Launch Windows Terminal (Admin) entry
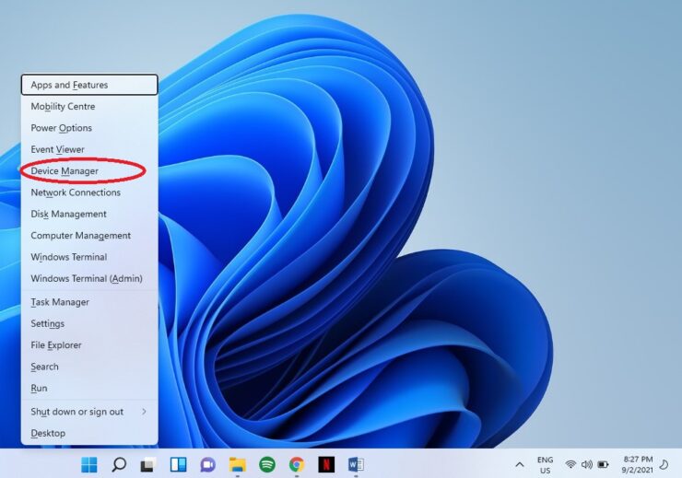 pyautogui.click(x=89, y=278)
